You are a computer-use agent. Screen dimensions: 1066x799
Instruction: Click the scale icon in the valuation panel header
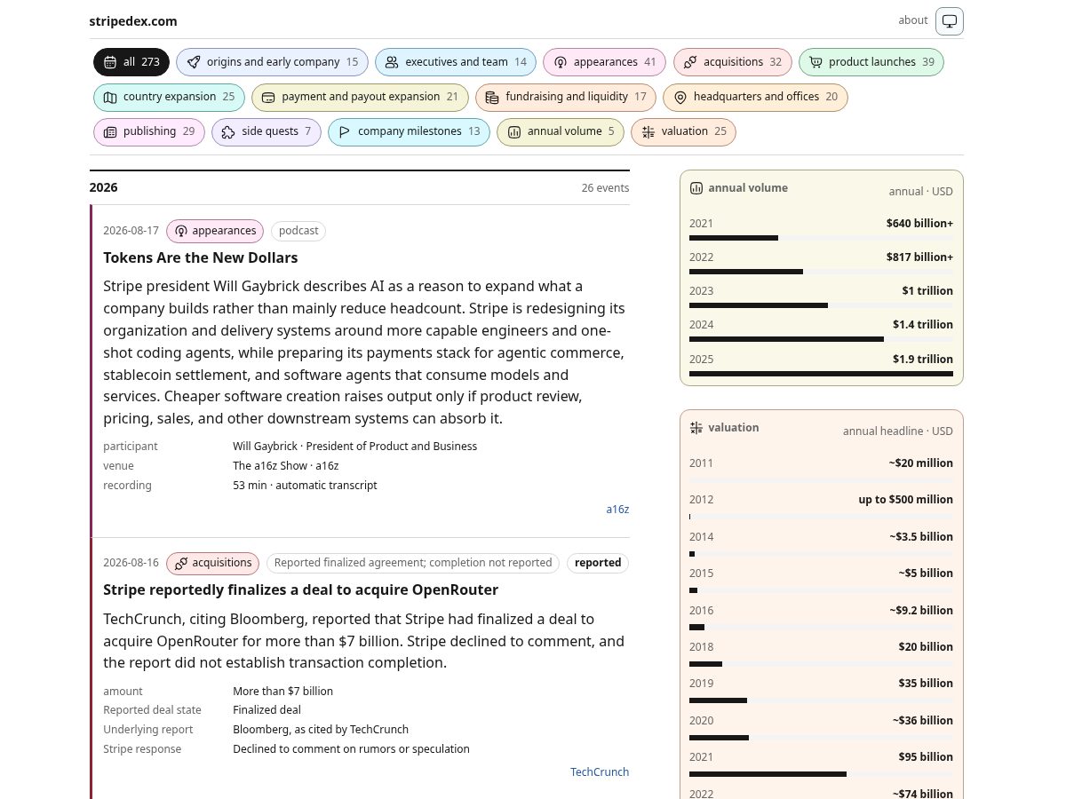[696, 428]
